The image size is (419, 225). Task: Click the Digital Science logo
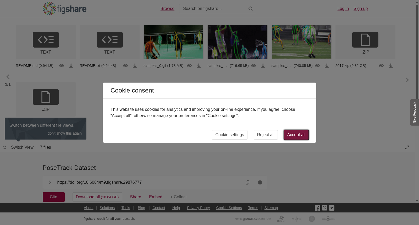(253, 219)
